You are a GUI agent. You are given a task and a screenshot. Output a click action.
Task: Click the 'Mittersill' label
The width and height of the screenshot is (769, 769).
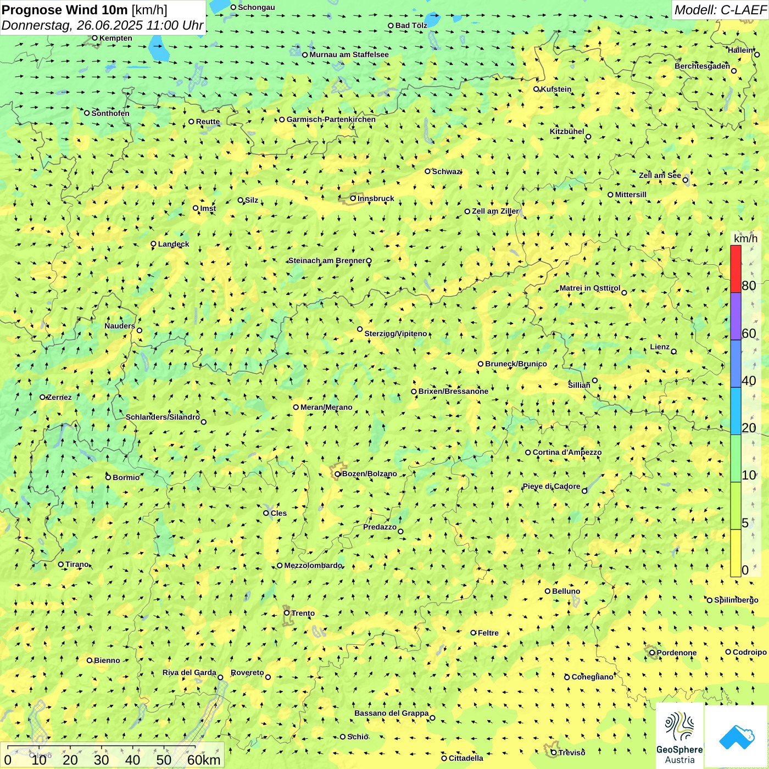pos(631,194)
